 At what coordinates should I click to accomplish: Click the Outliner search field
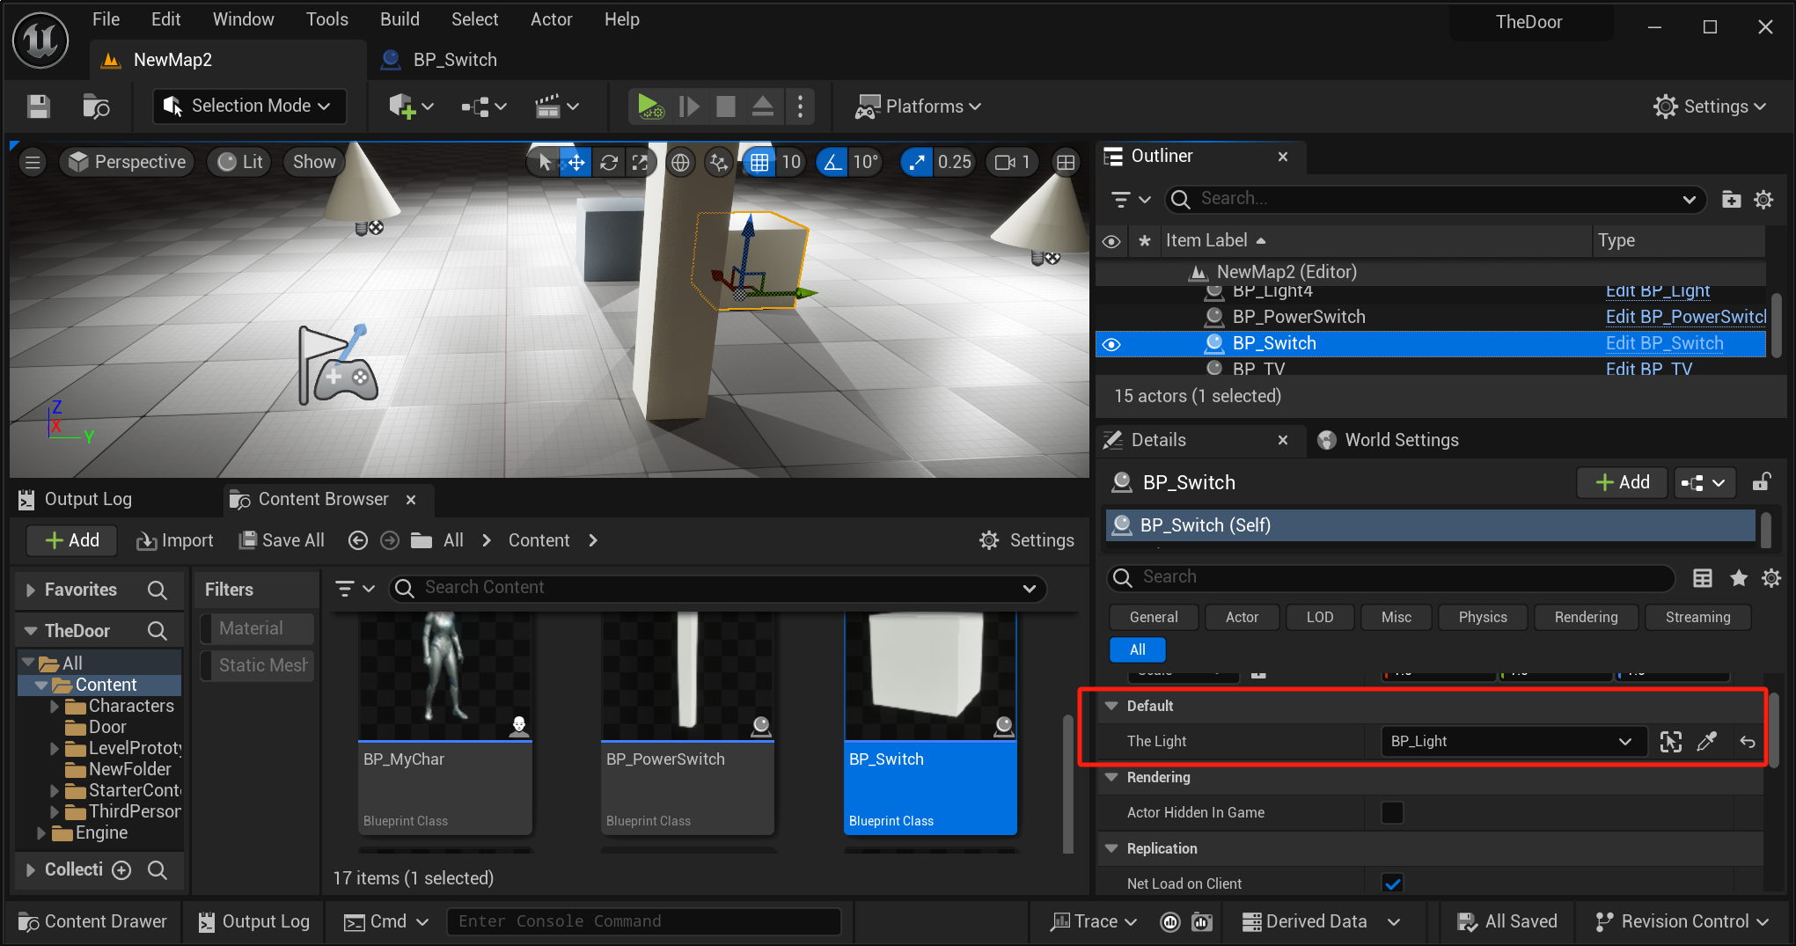click(1434, 200)
